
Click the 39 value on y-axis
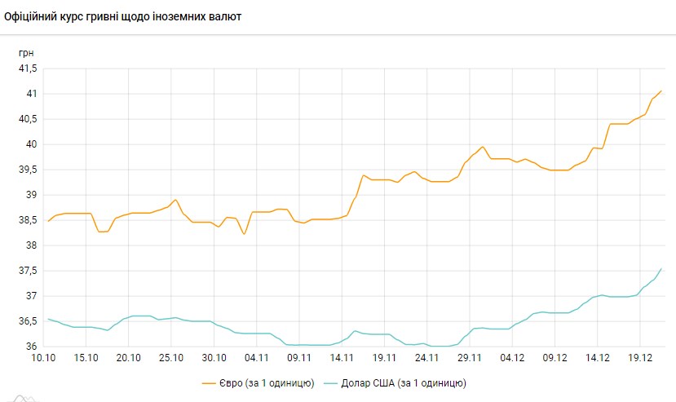click(33, 195)
